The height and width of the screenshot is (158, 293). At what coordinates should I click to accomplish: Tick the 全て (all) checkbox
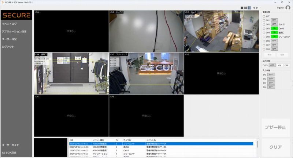(x=264, y=16)
